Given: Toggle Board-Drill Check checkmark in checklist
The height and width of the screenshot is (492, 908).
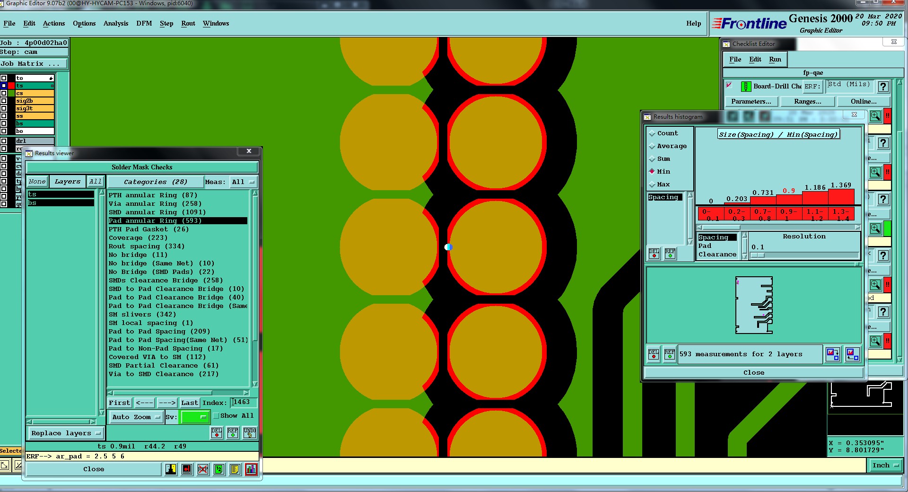Looking at the screenshot, I should 729,85.
